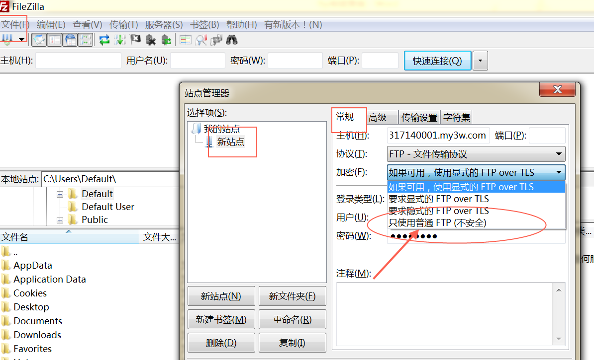
Task: Open the 编辑(E) menu
Action: pyautogui.click(x=51, y=25)
